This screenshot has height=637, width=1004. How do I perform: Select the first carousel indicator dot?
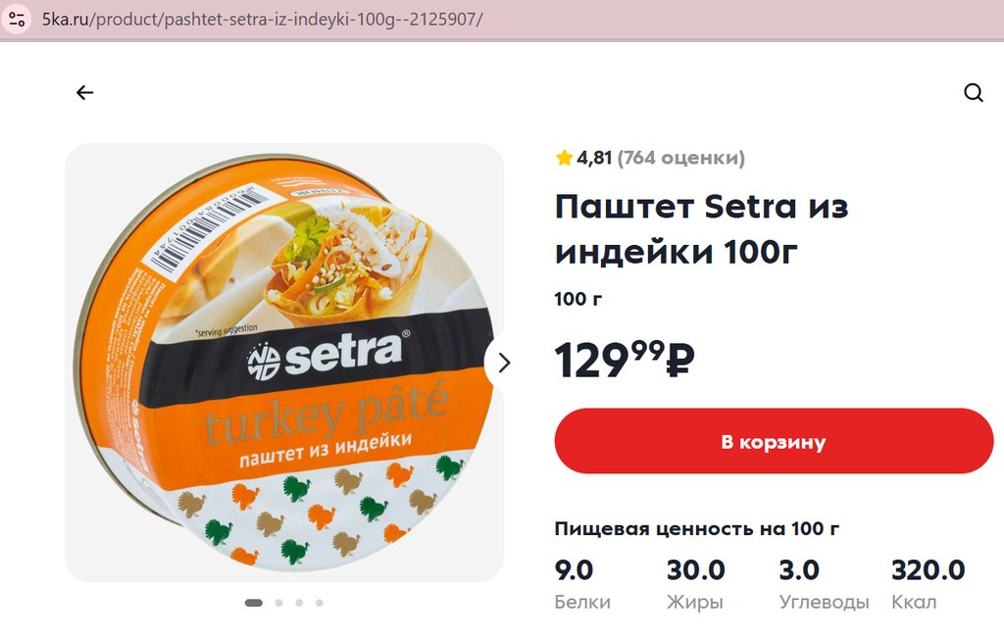[253, 603]
